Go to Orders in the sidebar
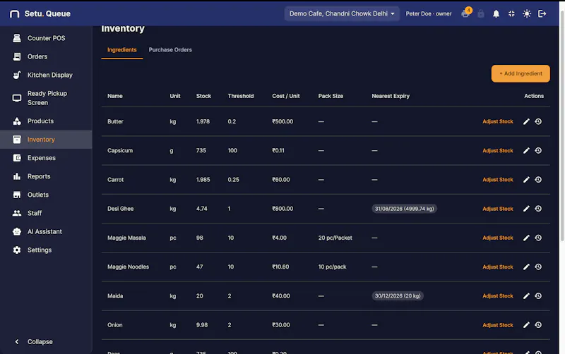Screen dimensions: 565x354 [x=46, y=56]
